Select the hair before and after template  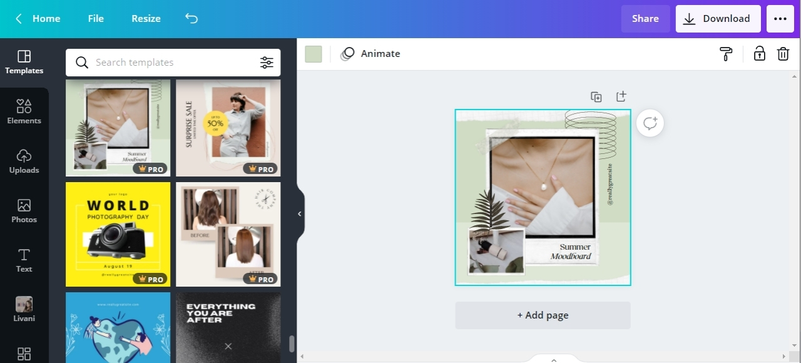click(228, 234)
